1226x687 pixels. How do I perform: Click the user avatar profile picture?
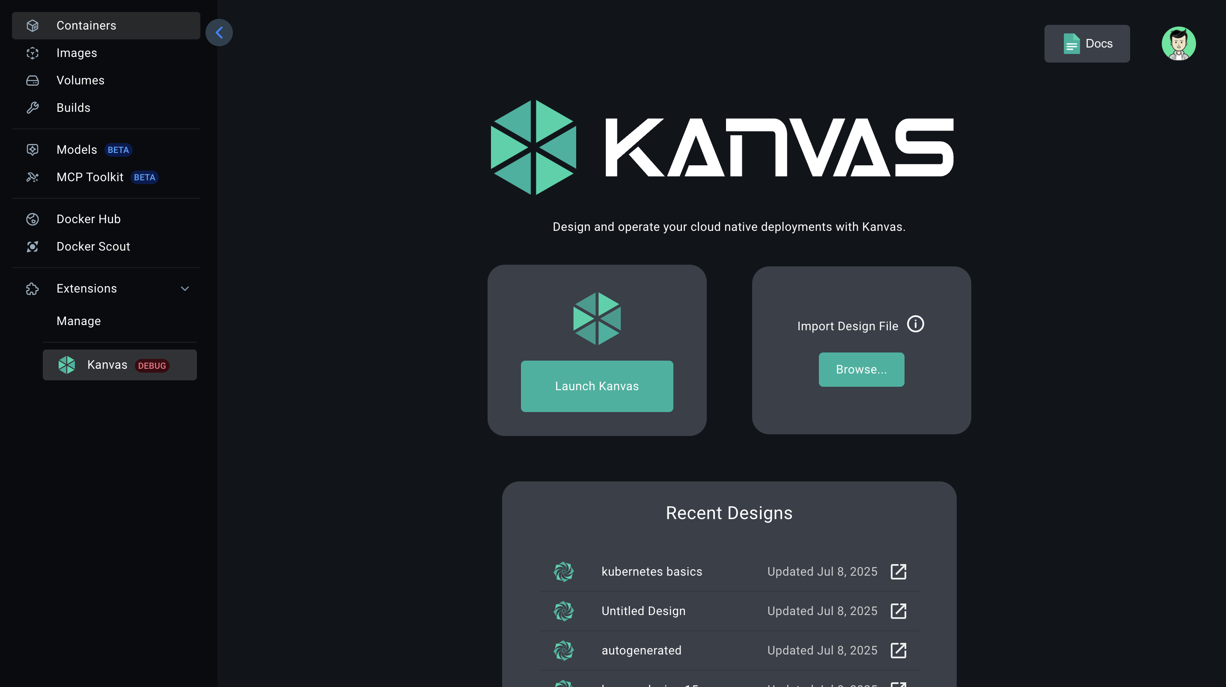point(1178,43)
